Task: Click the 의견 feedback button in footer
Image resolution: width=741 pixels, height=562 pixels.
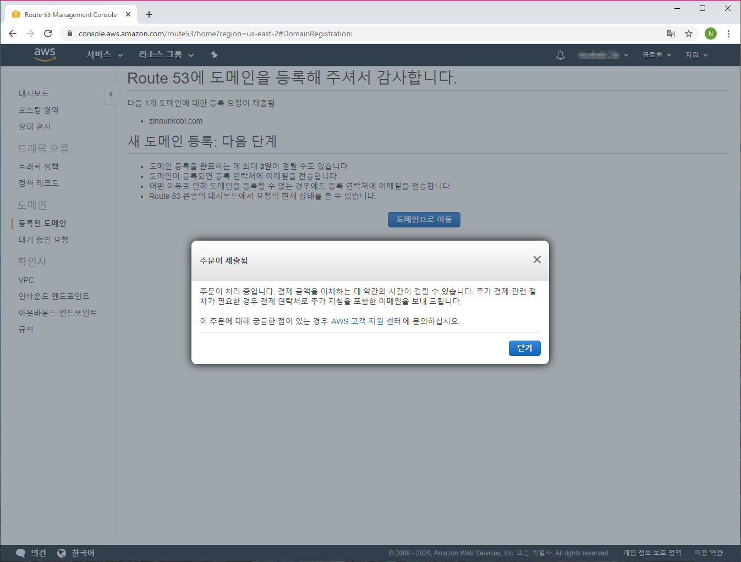Action: (31, 553)
